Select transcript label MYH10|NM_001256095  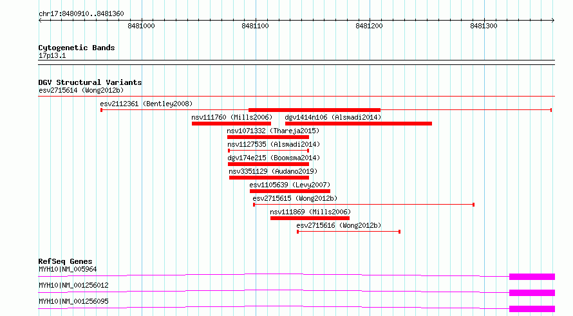[73, 301]
